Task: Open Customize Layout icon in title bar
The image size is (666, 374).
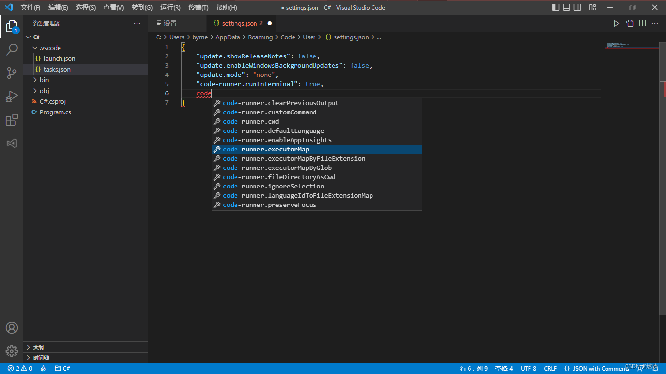Action: (592, 7)
